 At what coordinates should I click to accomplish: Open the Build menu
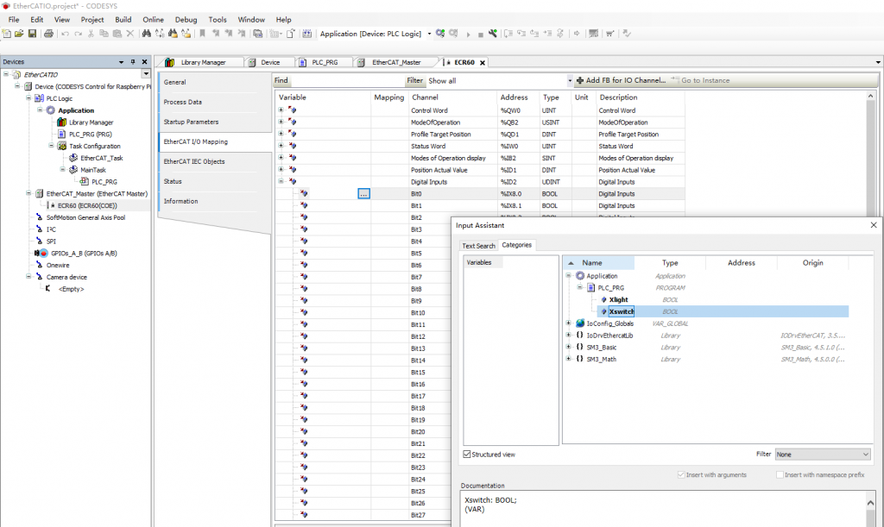[x=123, y=19]
